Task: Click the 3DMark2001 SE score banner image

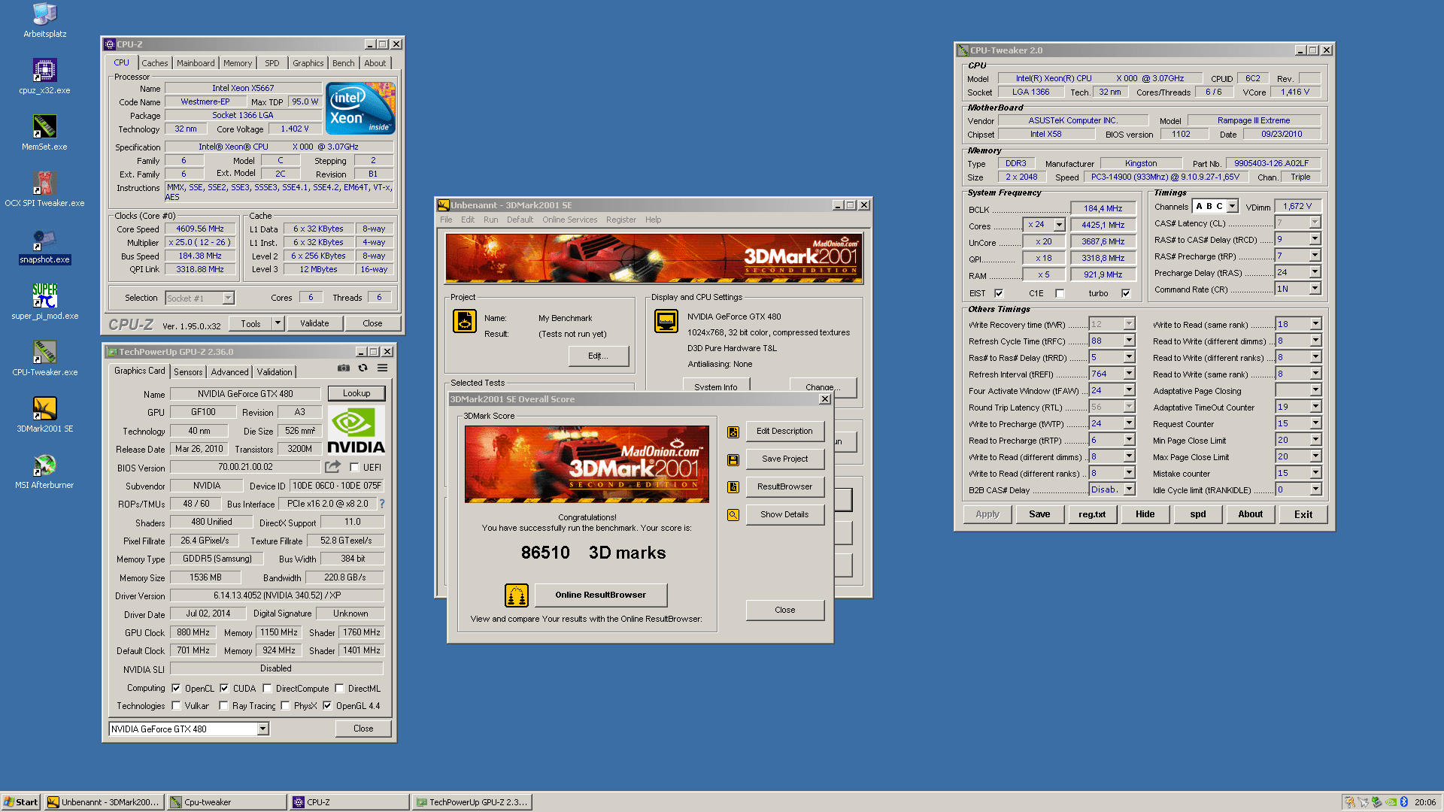Action: click(x=587, y=464)
